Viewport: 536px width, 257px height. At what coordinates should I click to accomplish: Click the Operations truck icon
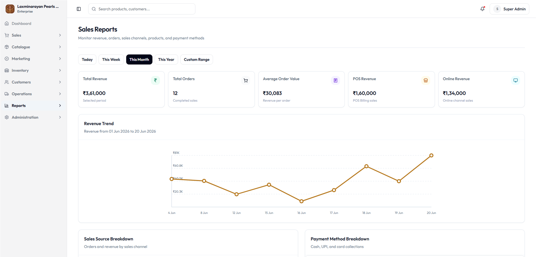(x=7, y=94)
